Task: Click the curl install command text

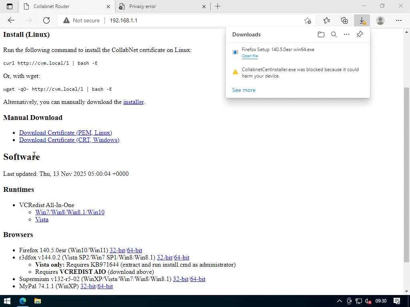Action: coord(50,63)
